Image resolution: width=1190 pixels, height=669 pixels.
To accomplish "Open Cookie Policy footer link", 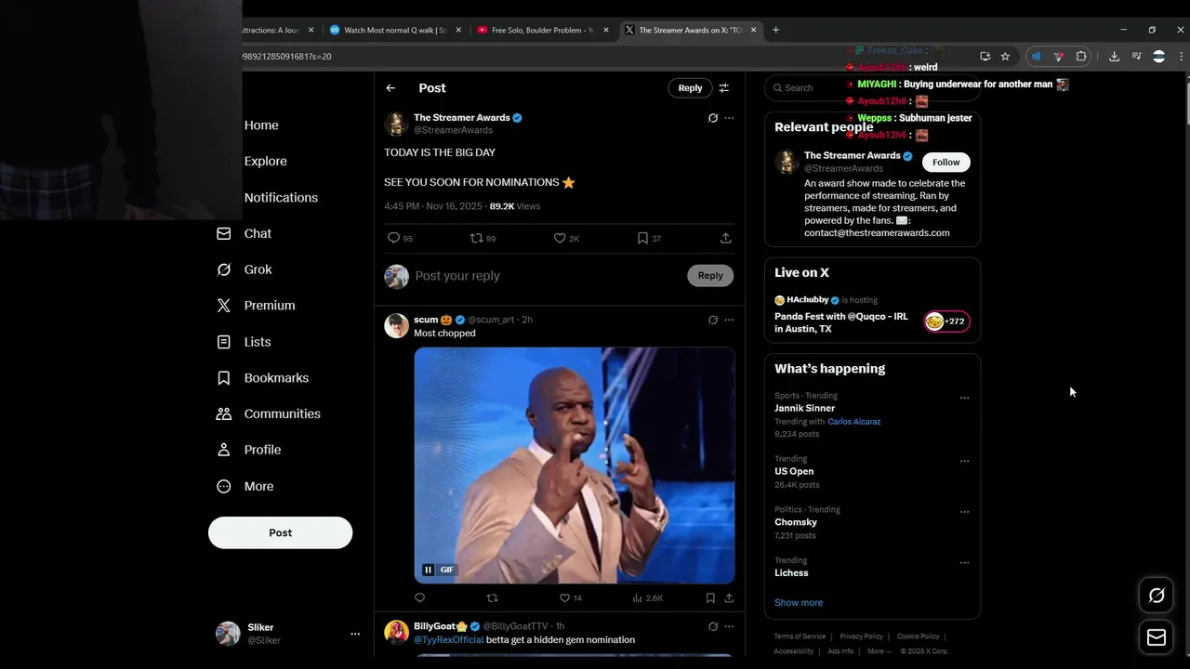I will click(918, 636).
